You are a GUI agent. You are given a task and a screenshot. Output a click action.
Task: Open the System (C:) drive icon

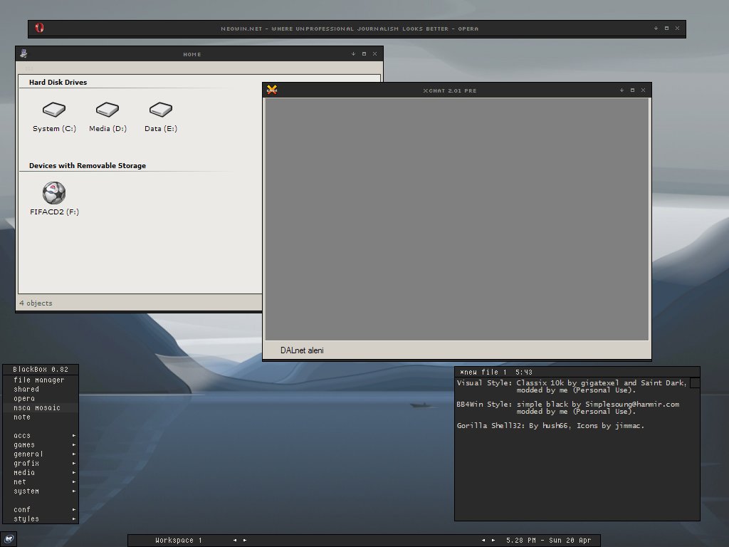click(53, 110)
